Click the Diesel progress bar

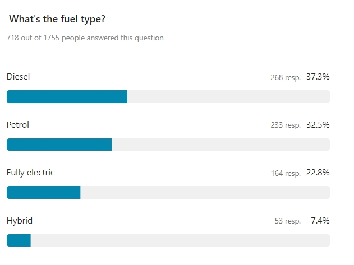(168, 96)
